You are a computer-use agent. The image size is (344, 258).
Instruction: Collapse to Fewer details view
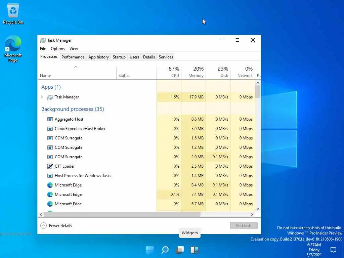[x=56, y=225]
